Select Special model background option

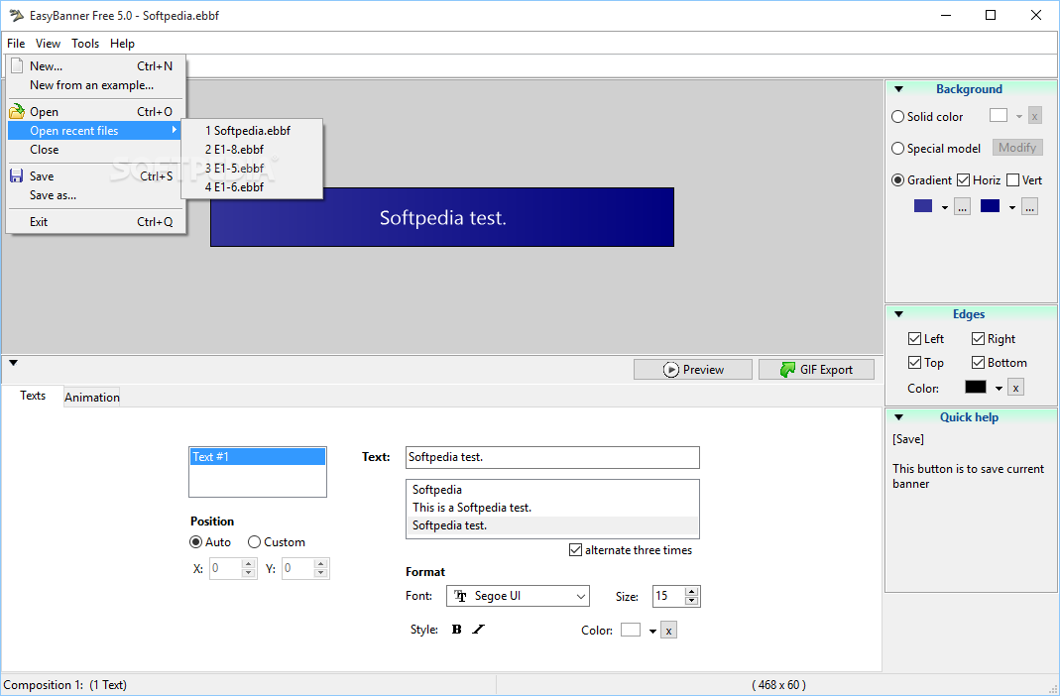(897, 149)
